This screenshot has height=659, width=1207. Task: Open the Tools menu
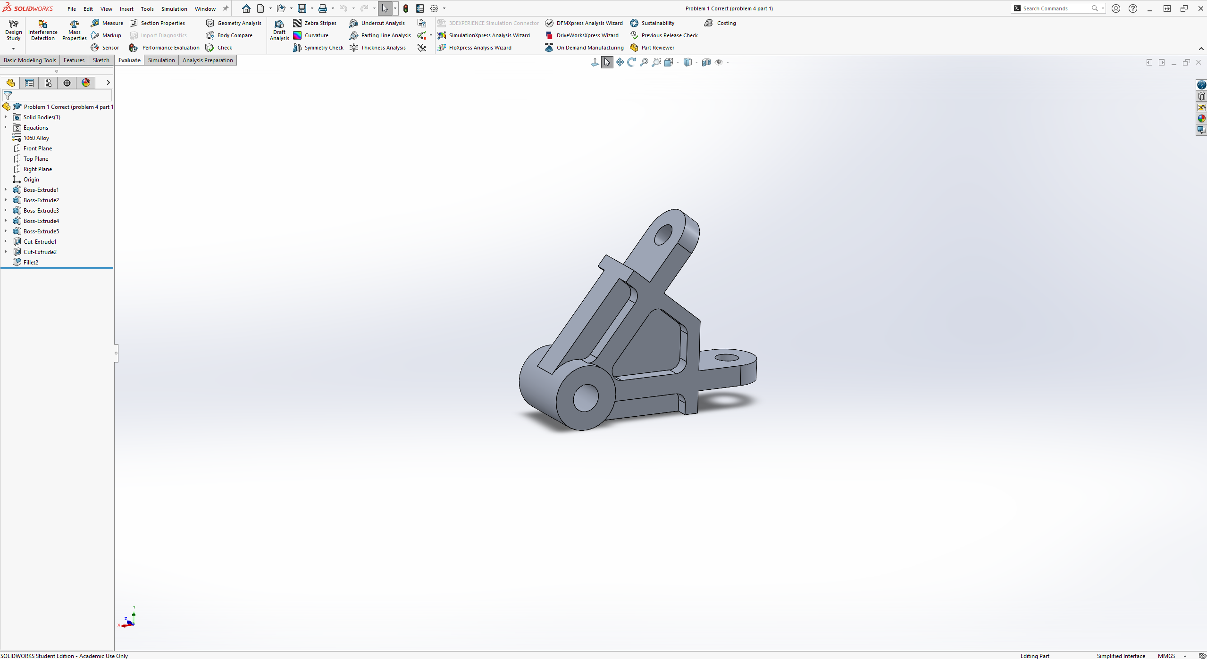(147, 9)
